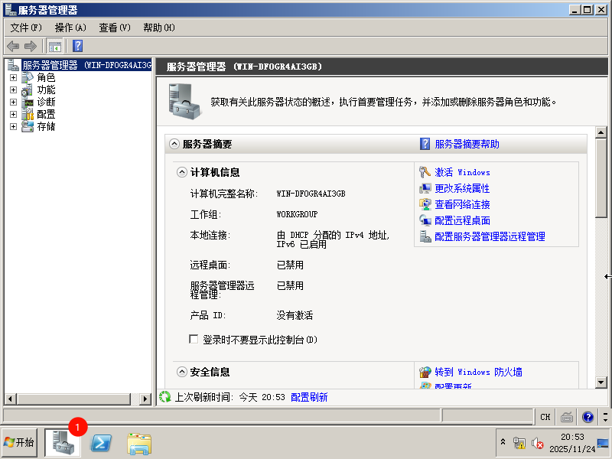
Task: Open 激活 Windows link
Action: (x=463, y=172)
